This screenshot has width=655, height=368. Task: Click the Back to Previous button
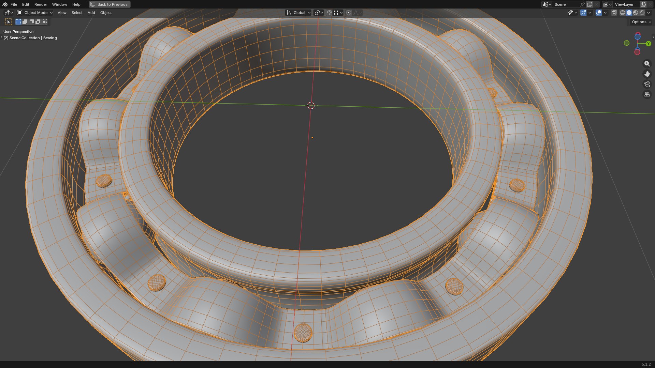[x=110, y=4]
